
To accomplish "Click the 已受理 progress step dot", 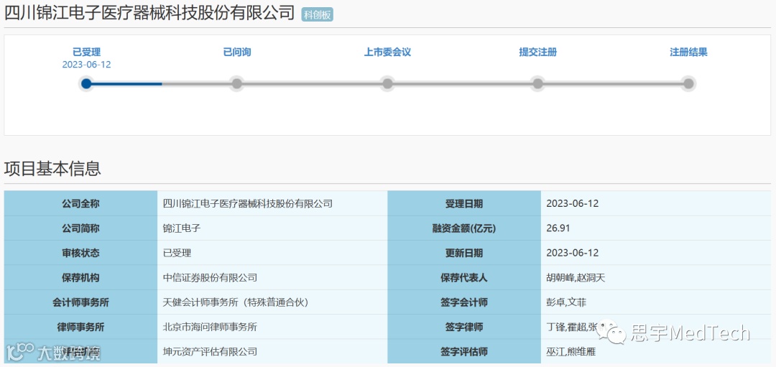I will tap(86, 83).
